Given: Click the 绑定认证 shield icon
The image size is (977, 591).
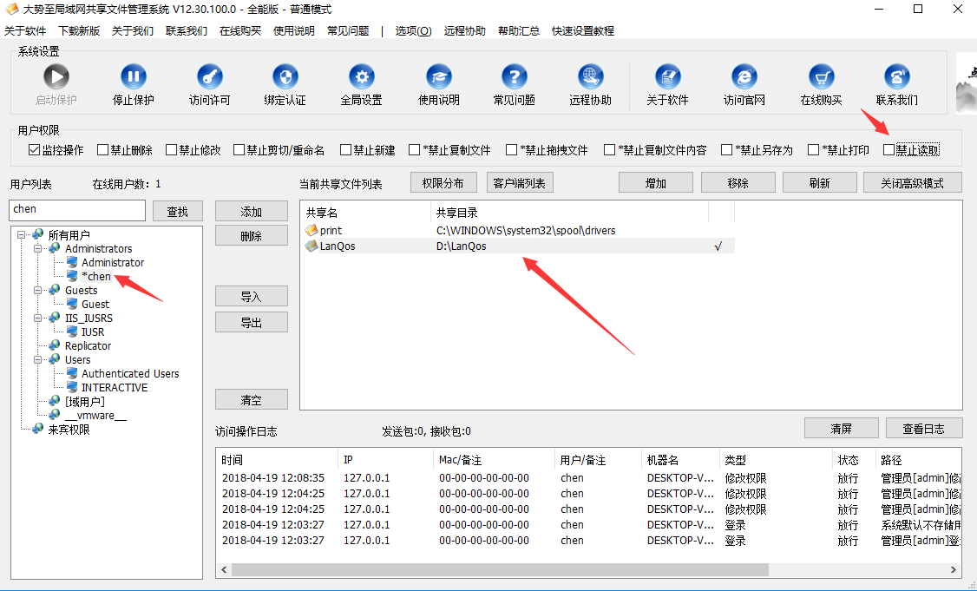Looking at the screenshot, I should coord(285,77).
